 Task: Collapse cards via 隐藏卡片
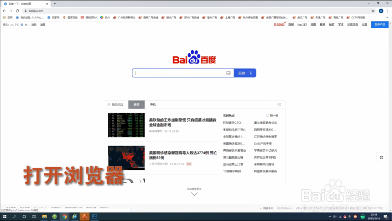tap(266, 208)
